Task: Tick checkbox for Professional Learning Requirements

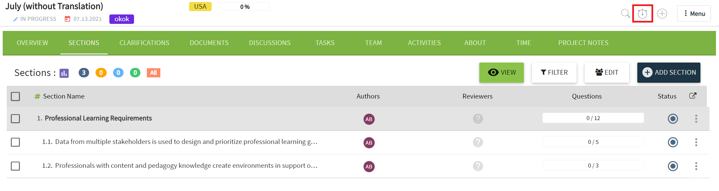Action: coord(16,119)
